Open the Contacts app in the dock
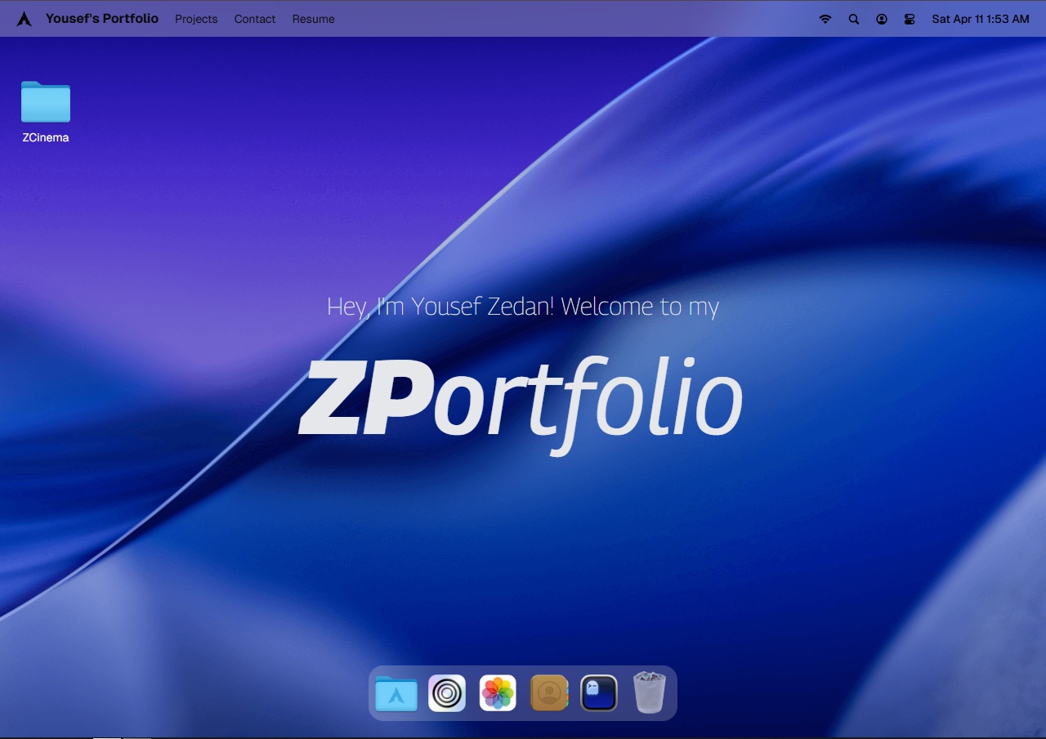The height and width of the screenshot is (739, 1046). tap(548, 692)
